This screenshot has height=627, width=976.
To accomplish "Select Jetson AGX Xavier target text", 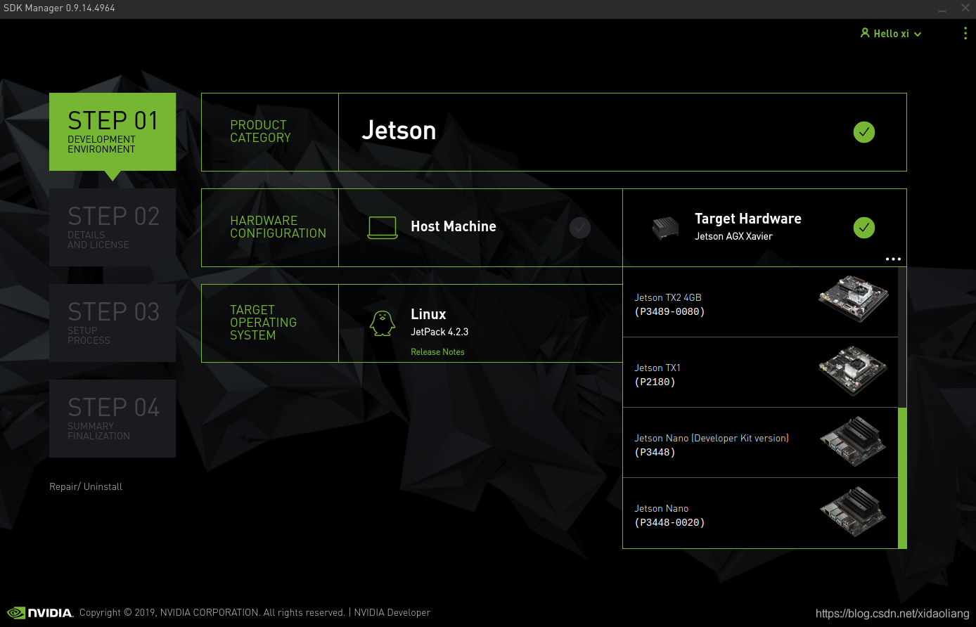I will click(x=733, y=236).
